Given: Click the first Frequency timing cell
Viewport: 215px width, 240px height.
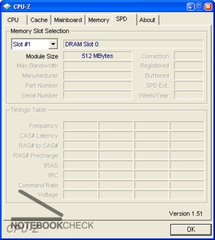Looking at the screenshot, I should 80,126.
